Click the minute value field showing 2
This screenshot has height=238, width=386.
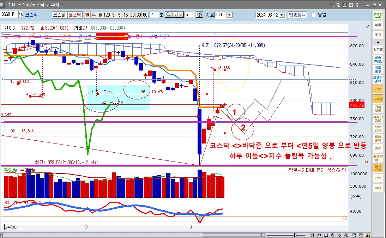click(154, 15)
